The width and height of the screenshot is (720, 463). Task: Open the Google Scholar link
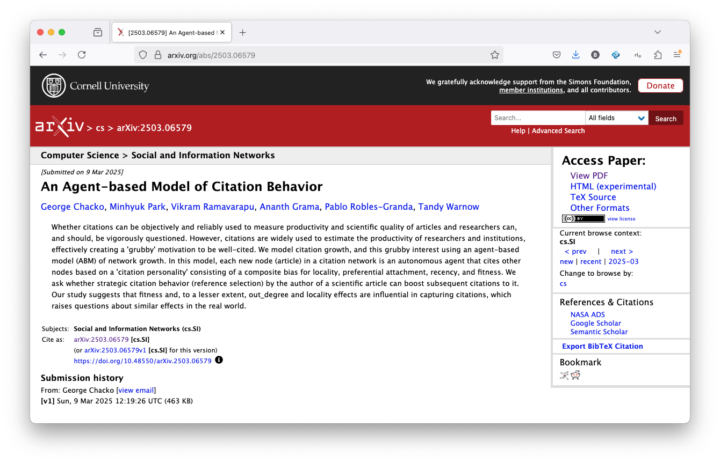(x=595, y=324)
